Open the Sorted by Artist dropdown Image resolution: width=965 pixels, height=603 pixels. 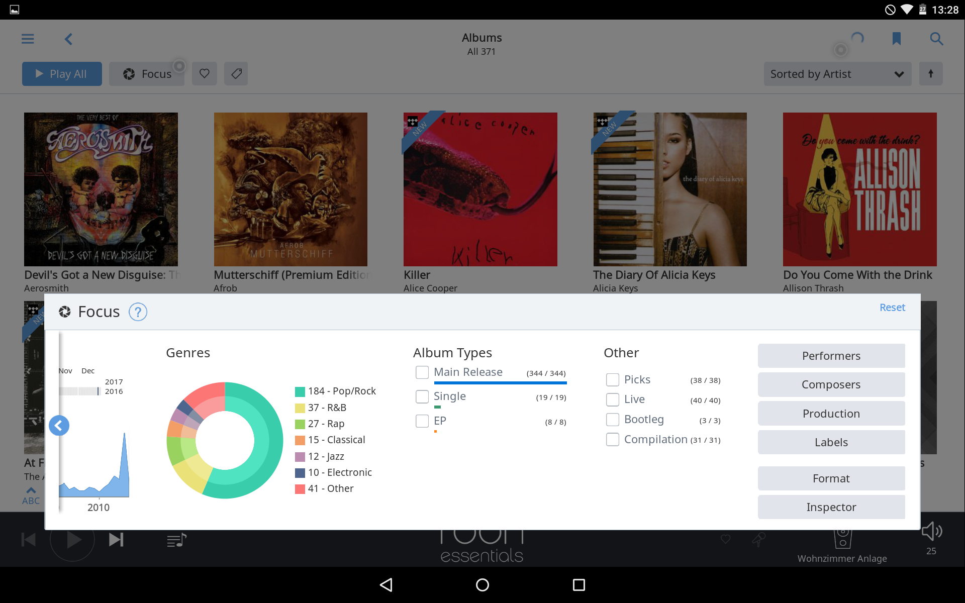pyautogui.click(x=837, y=74)
